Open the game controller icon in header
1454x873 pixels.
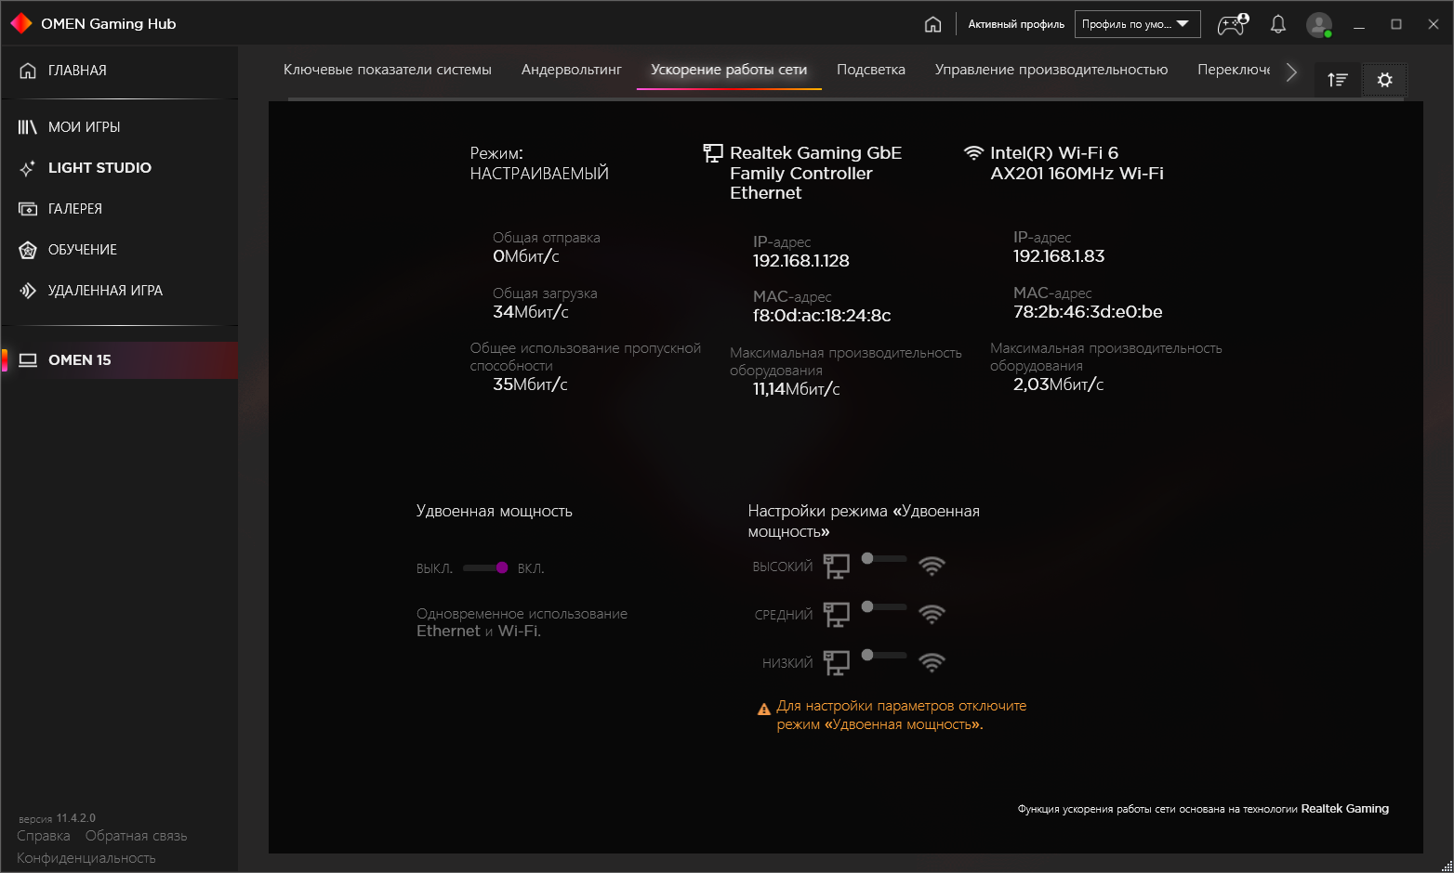pyautogui.click(x=1233, y=24)
